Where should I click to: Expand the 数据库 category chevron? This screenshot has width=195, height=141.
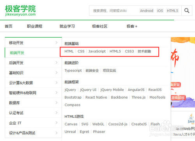click(57, 103)
